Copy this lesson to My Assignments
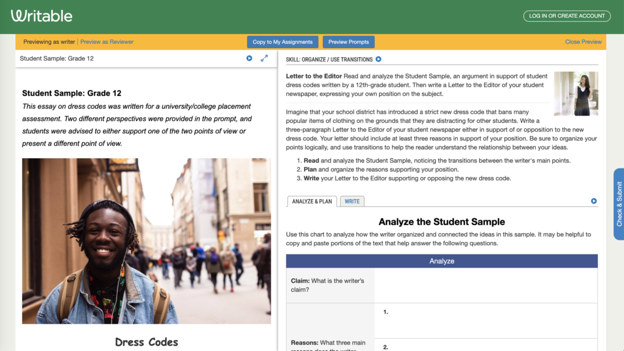 tap(282, 42)
